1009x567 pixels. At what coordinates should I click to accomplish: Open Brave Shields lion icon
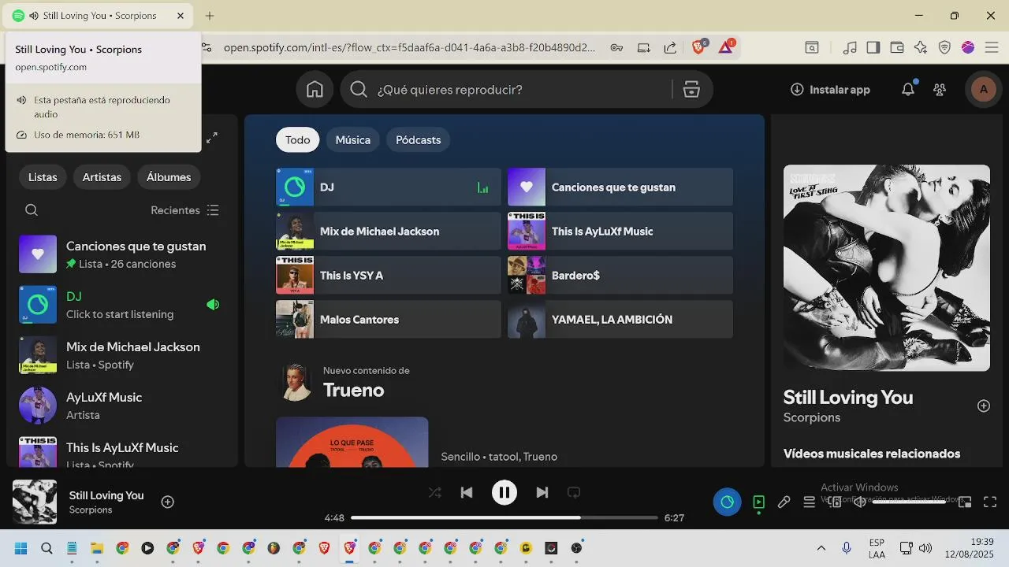tap(698, 47)
